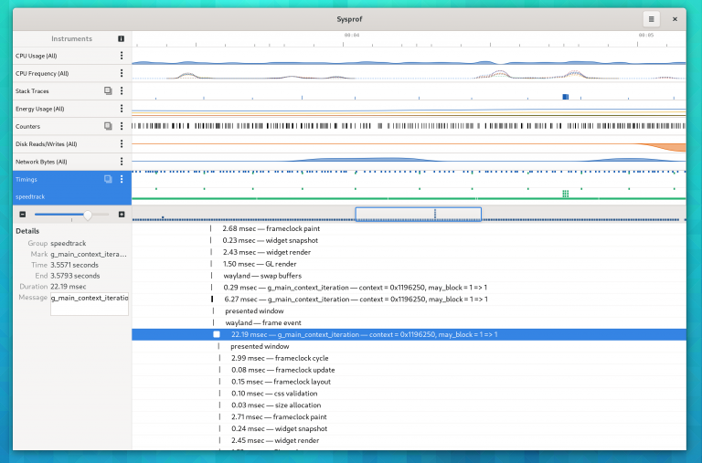Click the timeline visible-range selection box

point(418,214)
